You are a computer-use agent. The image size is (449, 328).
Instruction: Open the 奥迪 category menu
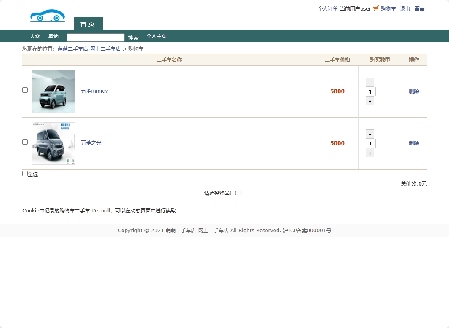coord(53,36)
